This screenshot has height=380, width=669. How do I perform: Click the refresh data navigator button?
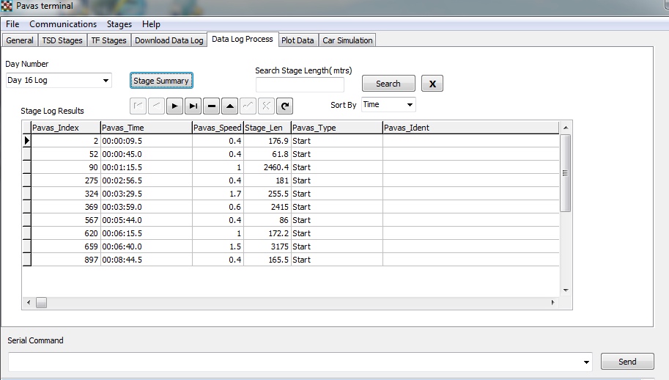point(285,106)
